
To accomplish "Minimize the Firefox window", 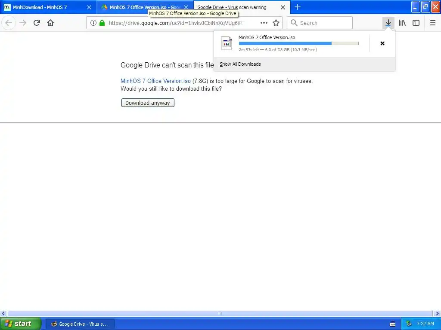I will [416, 7].
